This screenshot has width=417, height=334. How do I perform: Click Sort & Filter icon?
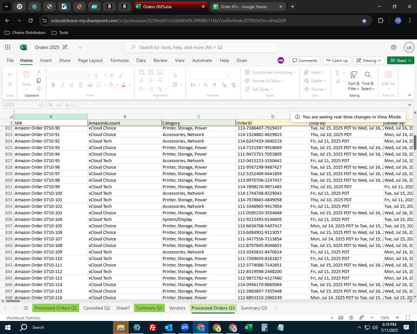point(354,75)
